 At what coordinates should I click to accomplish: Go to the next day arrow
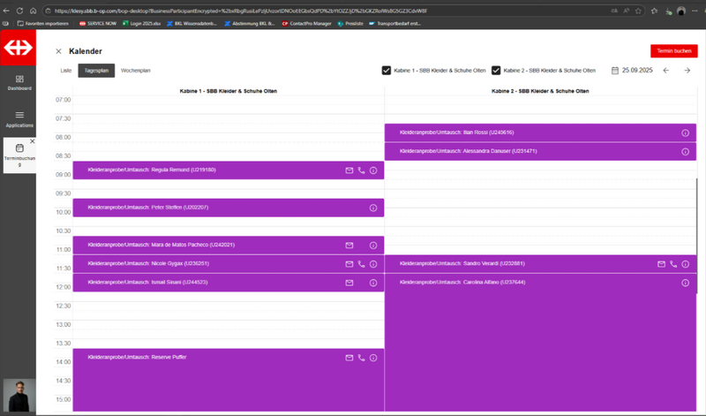687,71
